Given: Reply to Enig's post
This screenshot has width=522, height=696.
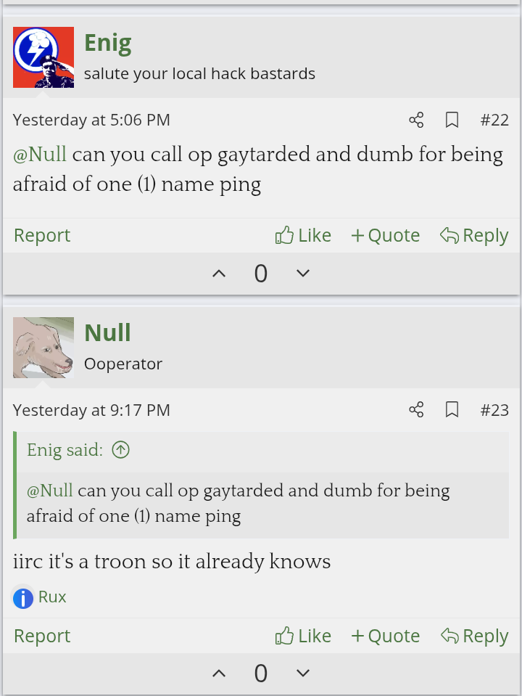Looking at the screenshot, I should click(x=474, y=235).
